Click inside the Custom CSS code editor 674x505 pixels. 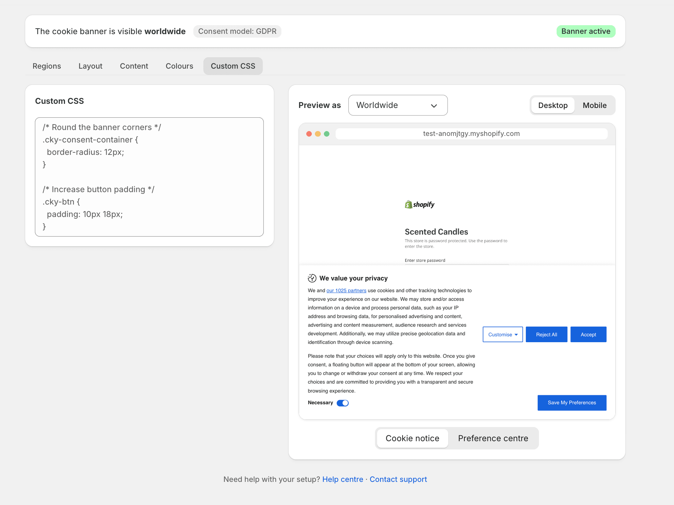149,177
